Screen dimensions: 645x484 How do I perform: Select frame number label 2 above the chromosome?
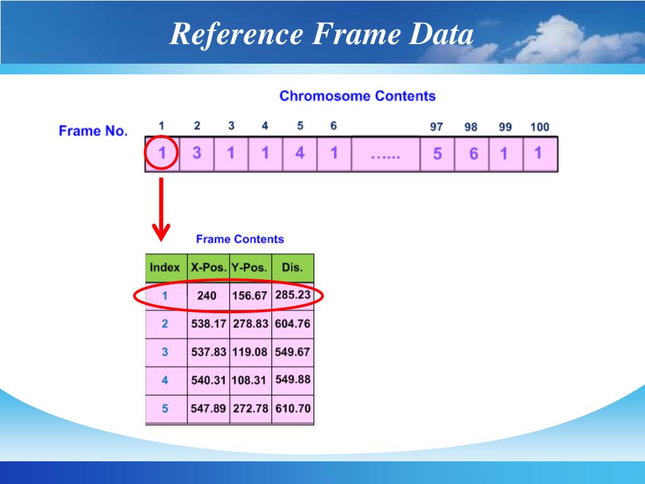pyautogui.click(x=197, y=125)
